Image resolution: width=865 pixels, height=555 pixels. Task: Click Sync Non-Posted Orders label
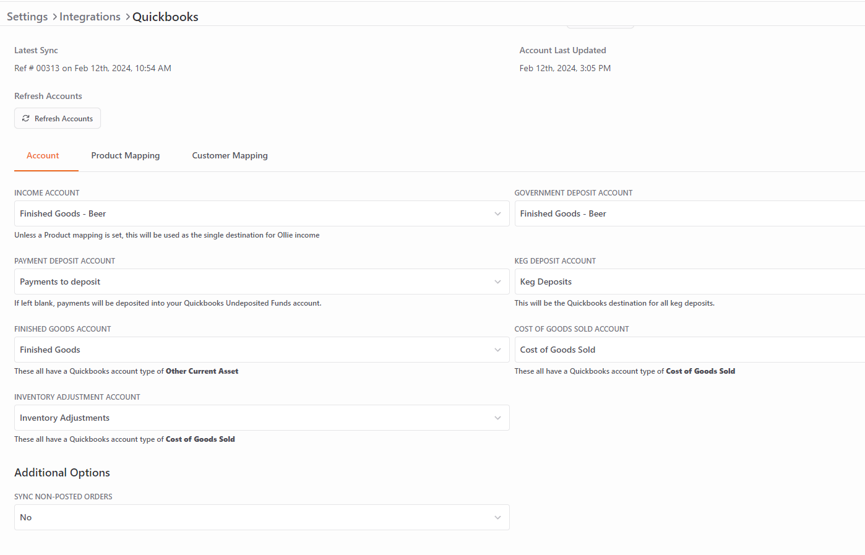coord(63,497)
